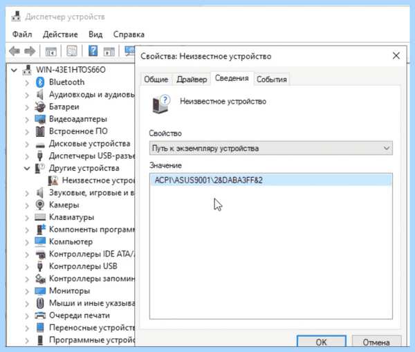415x352 pixels.
Task: Switch to the События tab
Action: pos(272,79)
